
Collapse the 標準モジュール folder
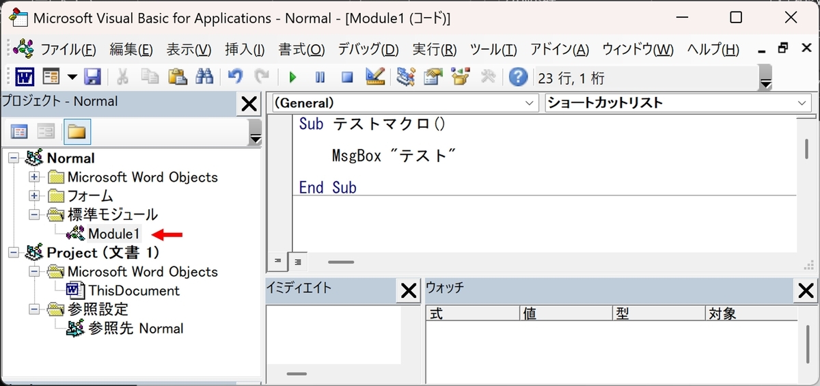tap(34, 215)
